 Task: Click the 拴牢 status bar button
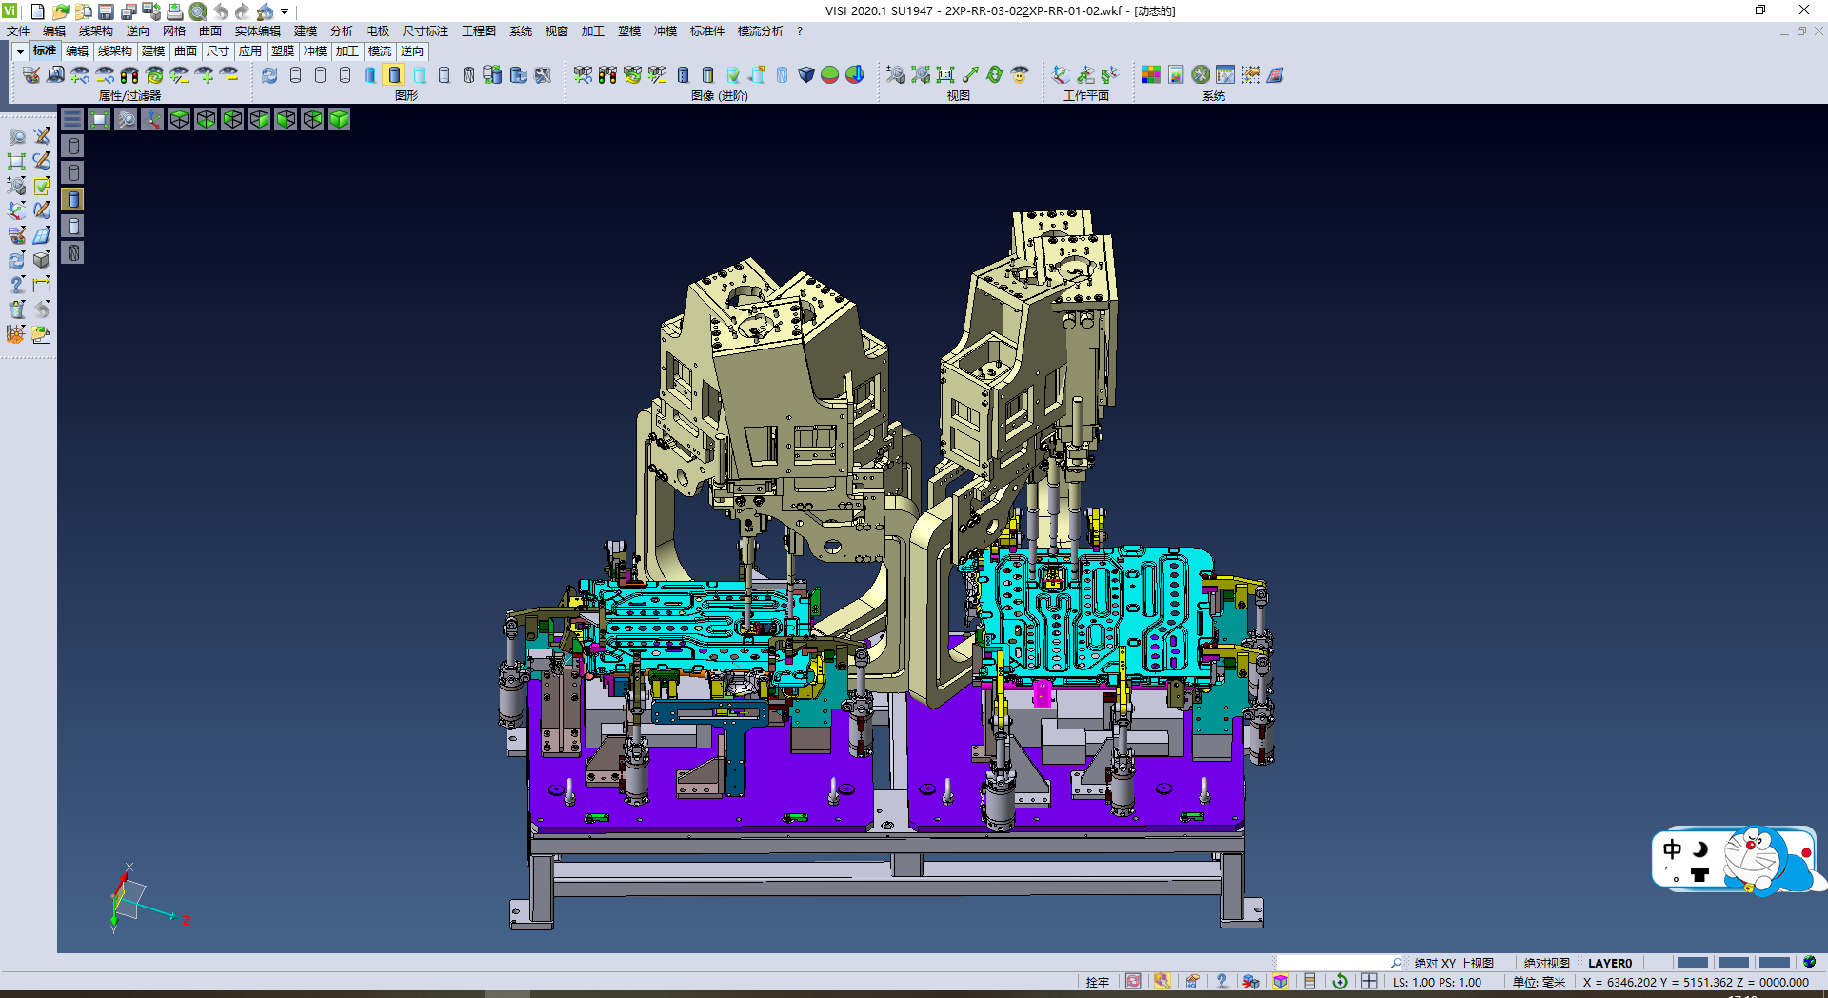pos(1097,982)
